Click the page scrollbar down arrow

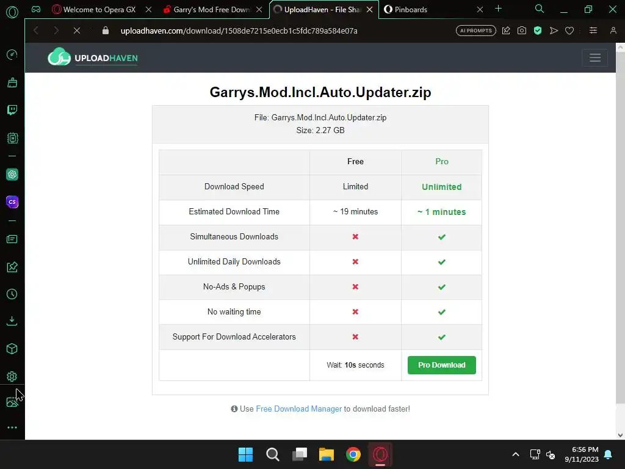coord(620,435)
